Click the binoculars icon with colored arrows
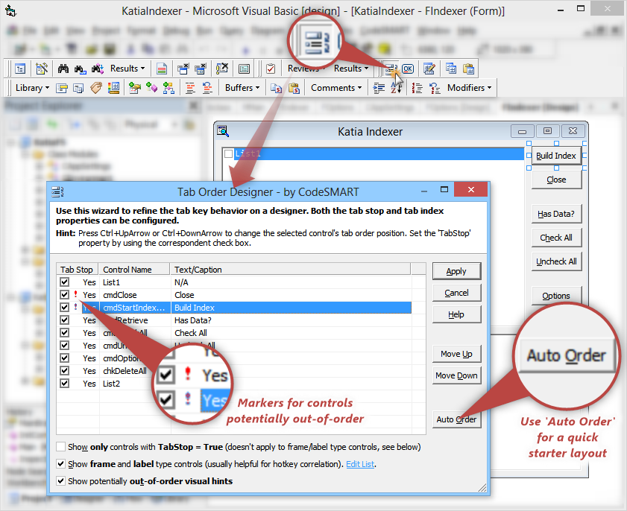Viewport: 627px width, 511px height. [x=97, y=69]
